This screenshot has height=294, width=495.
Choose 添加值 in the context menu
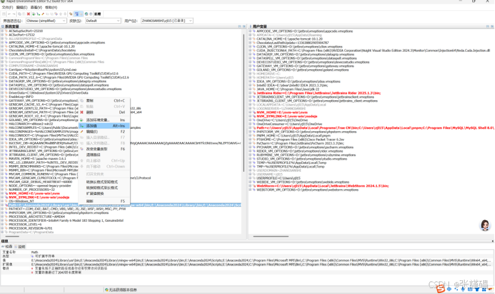(104, 126)
